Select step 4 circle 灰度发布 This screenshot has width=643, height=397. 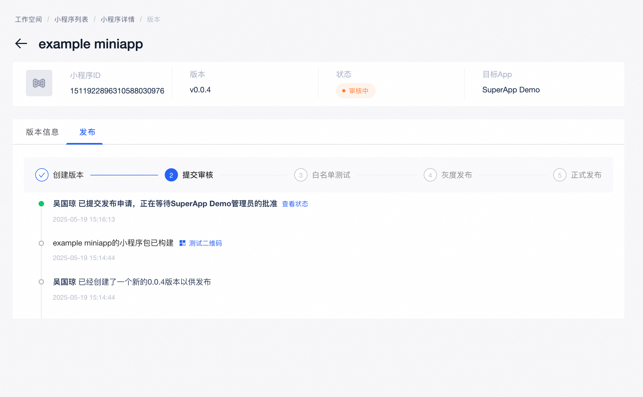coord(430,175)
